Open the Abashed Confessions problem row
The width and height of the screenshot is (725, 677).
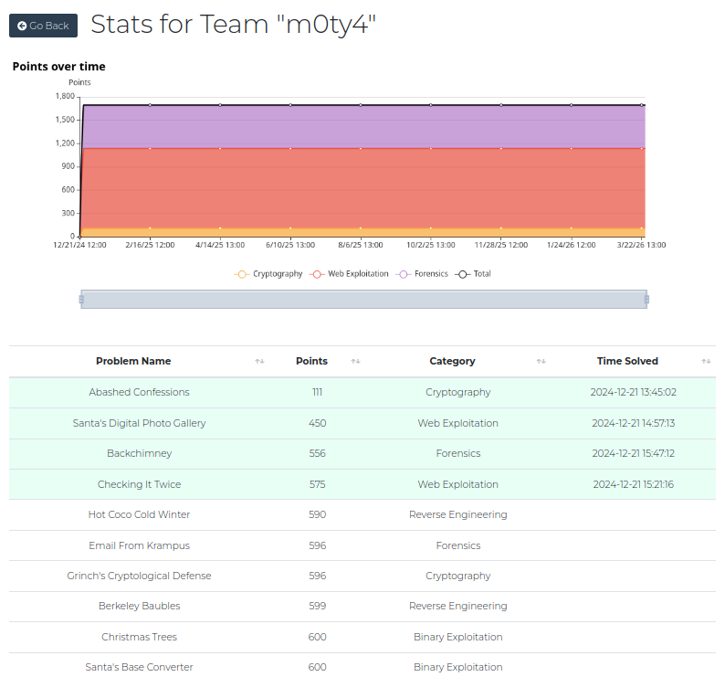[x=139, y=393]
